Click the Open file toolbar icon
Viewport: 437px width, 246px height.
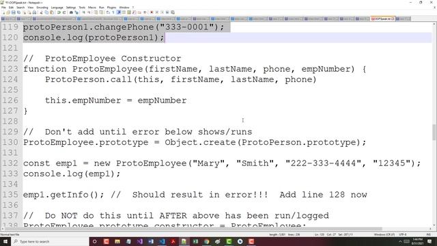point(8,12)
